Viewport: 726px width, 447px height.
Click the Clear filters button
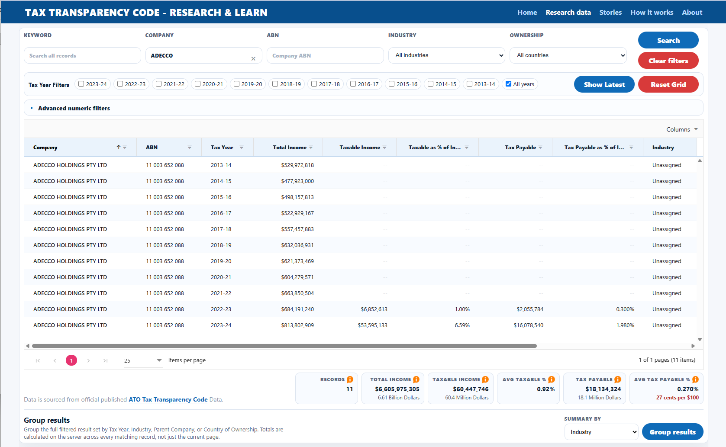point(668,61)
